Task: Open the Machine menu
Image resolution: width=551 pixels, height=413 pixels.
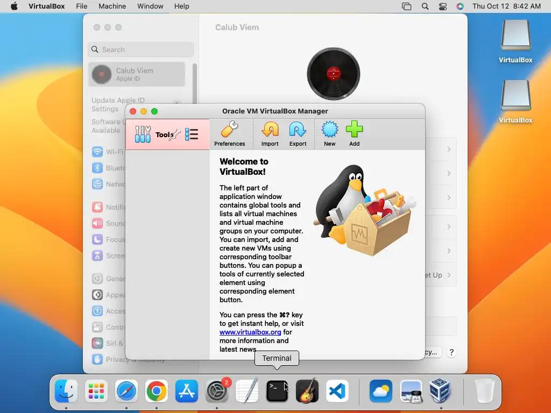Action: [112, 6]
